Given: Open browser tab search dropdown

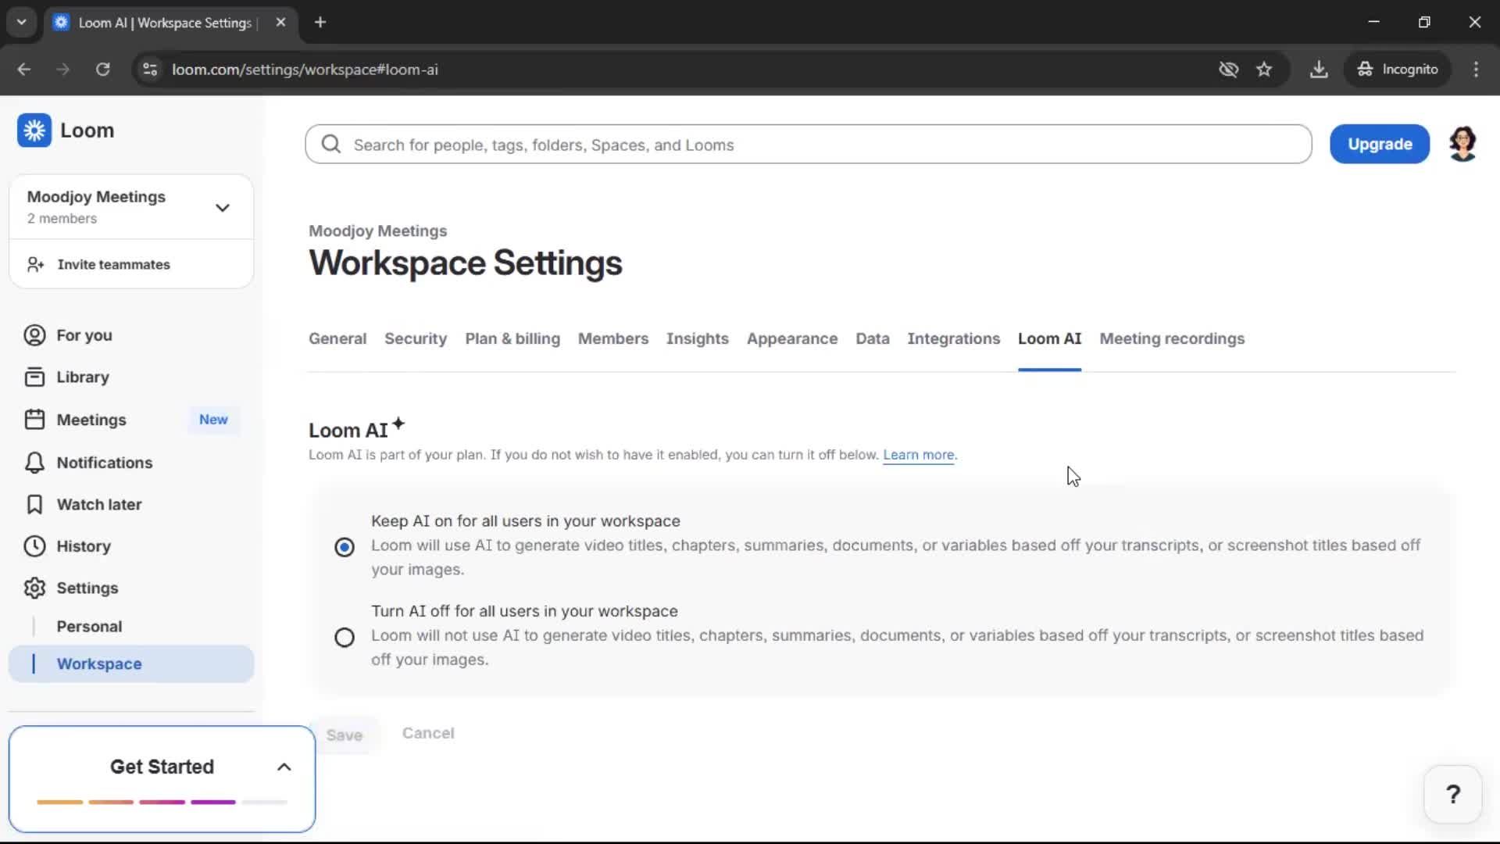Looking at the screenshot, I should 22,22.
